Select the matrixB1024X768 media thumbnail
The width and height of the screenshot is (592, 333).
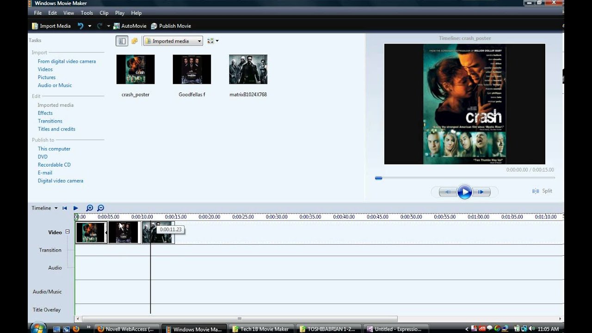248,69
